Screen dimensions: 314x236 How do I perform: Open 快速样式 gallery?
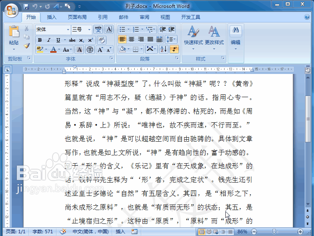tap(194, 38)
